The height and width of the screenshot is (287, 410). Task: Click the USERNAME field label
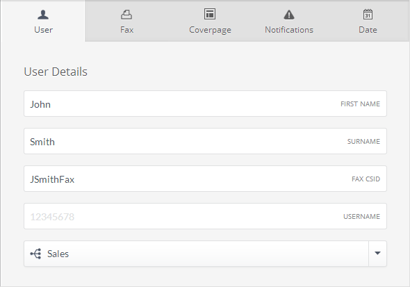(x=361, y=216)
